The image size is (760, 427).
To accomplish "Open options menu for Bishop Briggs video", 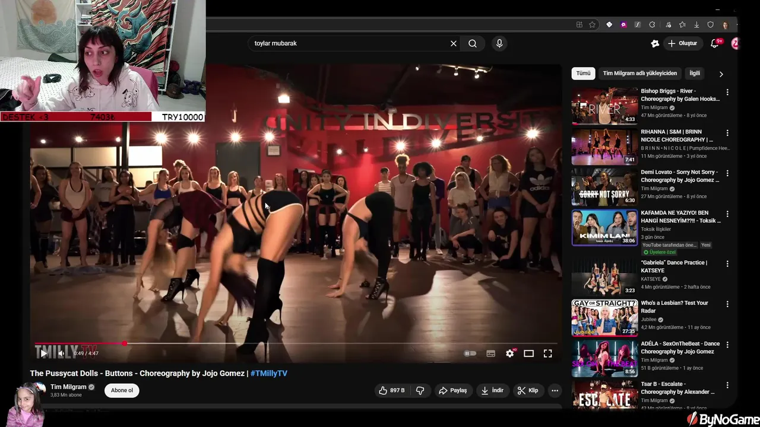I will tap(727, 93).
